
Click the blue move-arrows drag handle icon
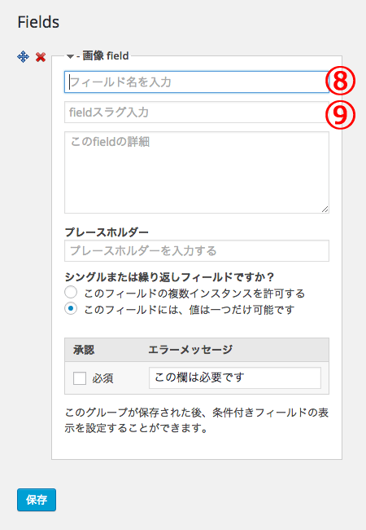point(23,57)
